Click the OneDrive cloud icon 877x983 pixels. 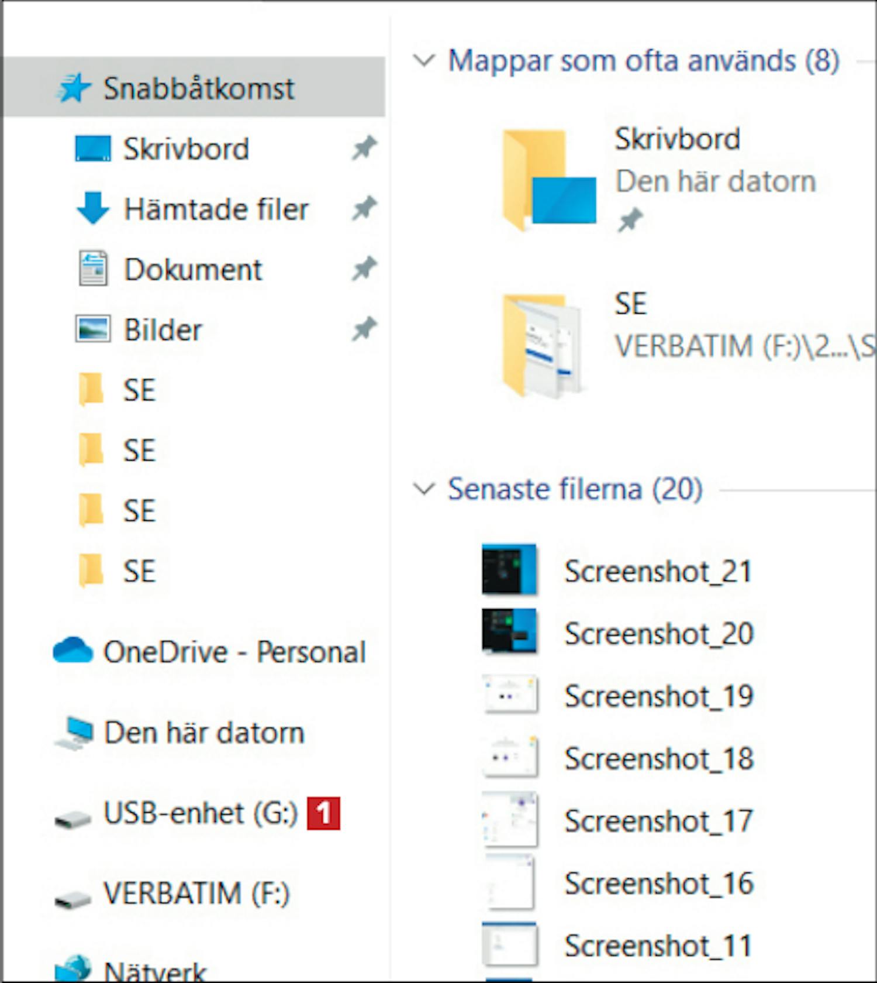pos(73,651)
